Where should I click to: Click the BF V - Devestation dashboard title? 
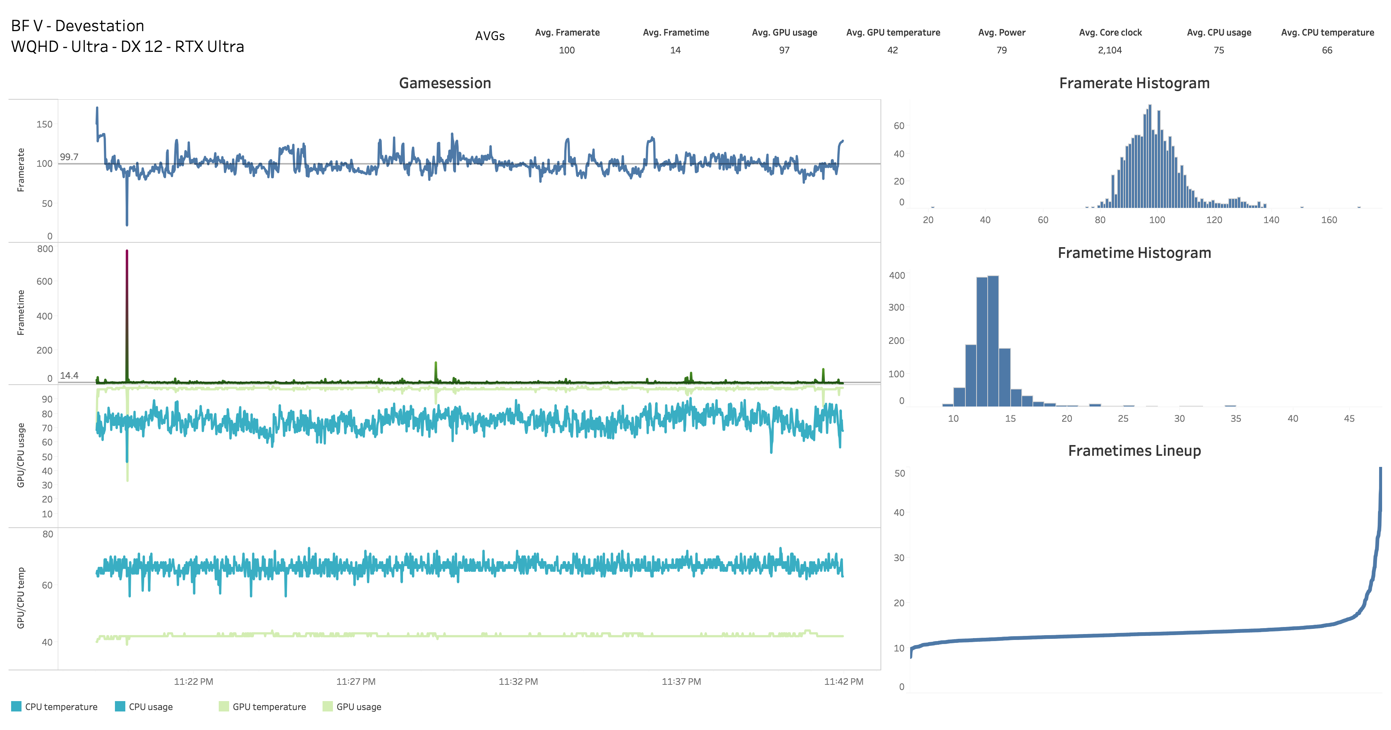(78, 26)
